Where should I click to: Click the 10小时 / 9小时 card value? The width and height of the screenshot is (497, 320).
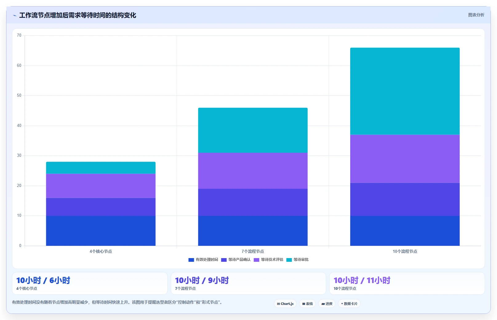point(202,280)
